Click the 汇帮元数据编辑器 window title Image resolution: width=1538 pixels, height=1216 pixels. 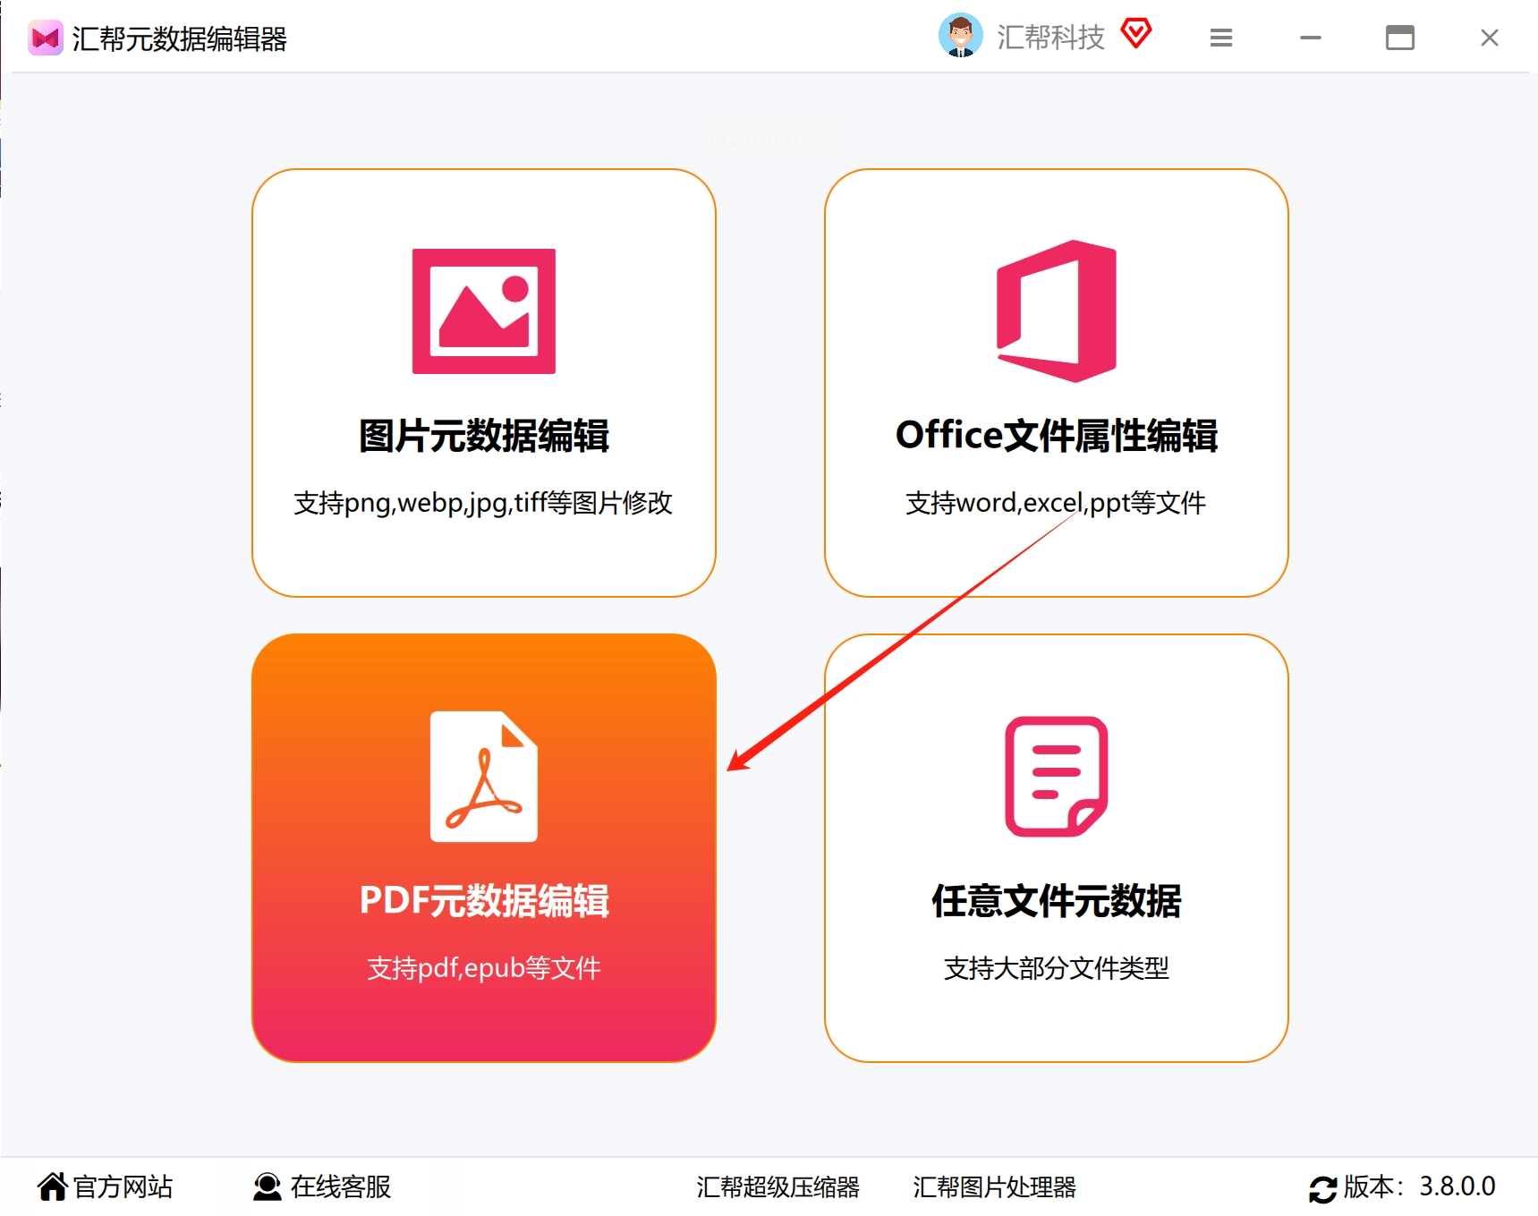pos(179,38)
